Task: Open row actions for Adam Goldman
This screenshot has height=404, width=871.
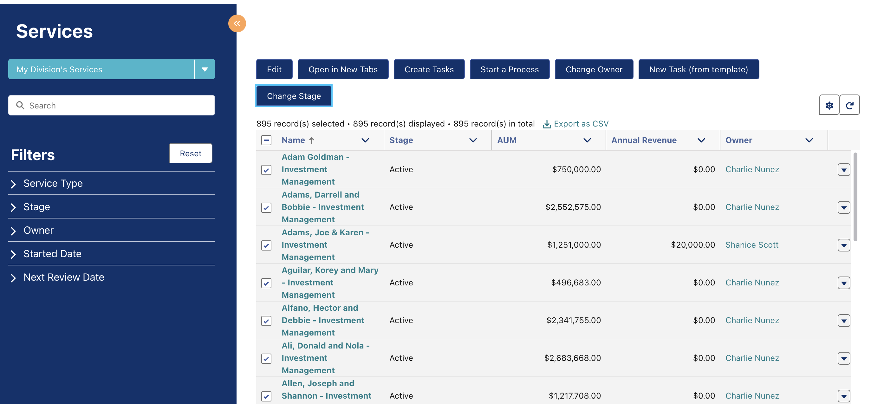Action: pyautogui.click(x=844, y=170)
